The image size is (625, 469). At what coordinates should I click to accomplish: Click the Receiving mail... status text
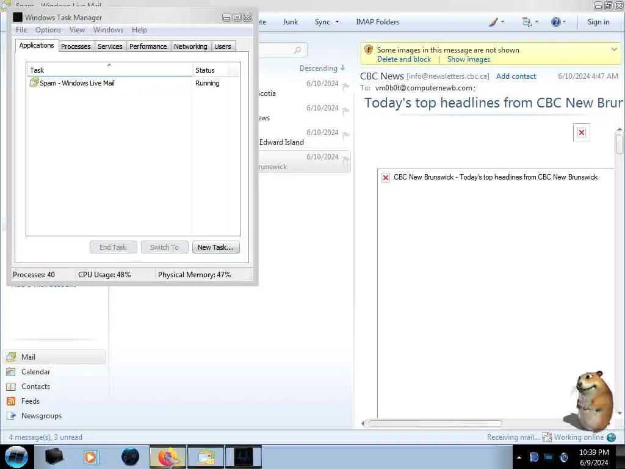tap(513, 437)
